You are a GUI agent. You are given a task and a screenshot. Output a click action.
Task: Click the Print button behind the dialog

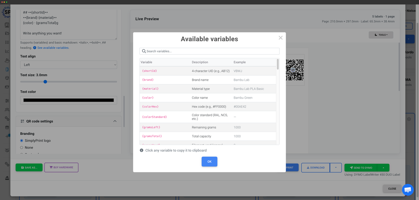292,168
